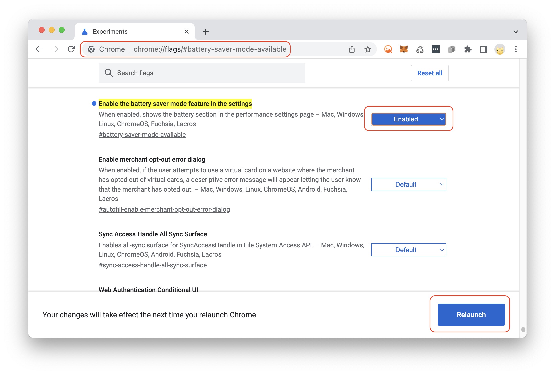The width and height of the screenshot is (555, 375).
Task: Open the Extensions puzzle piece menu
Action: click(468, 49)
